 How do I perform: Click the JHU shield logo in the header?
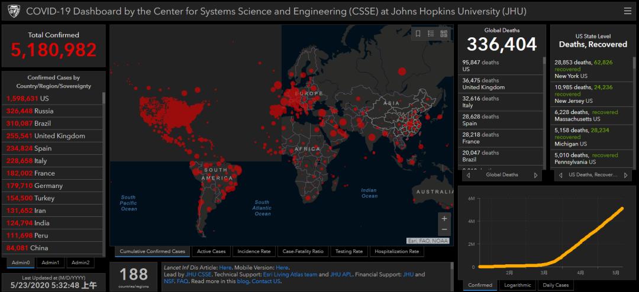(13, 11)
